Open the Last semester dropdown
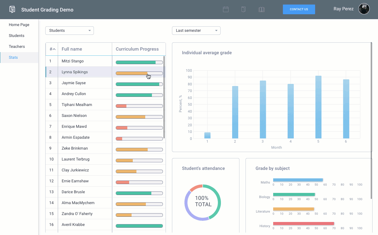378x235 pixels. [x=196, y=31]
